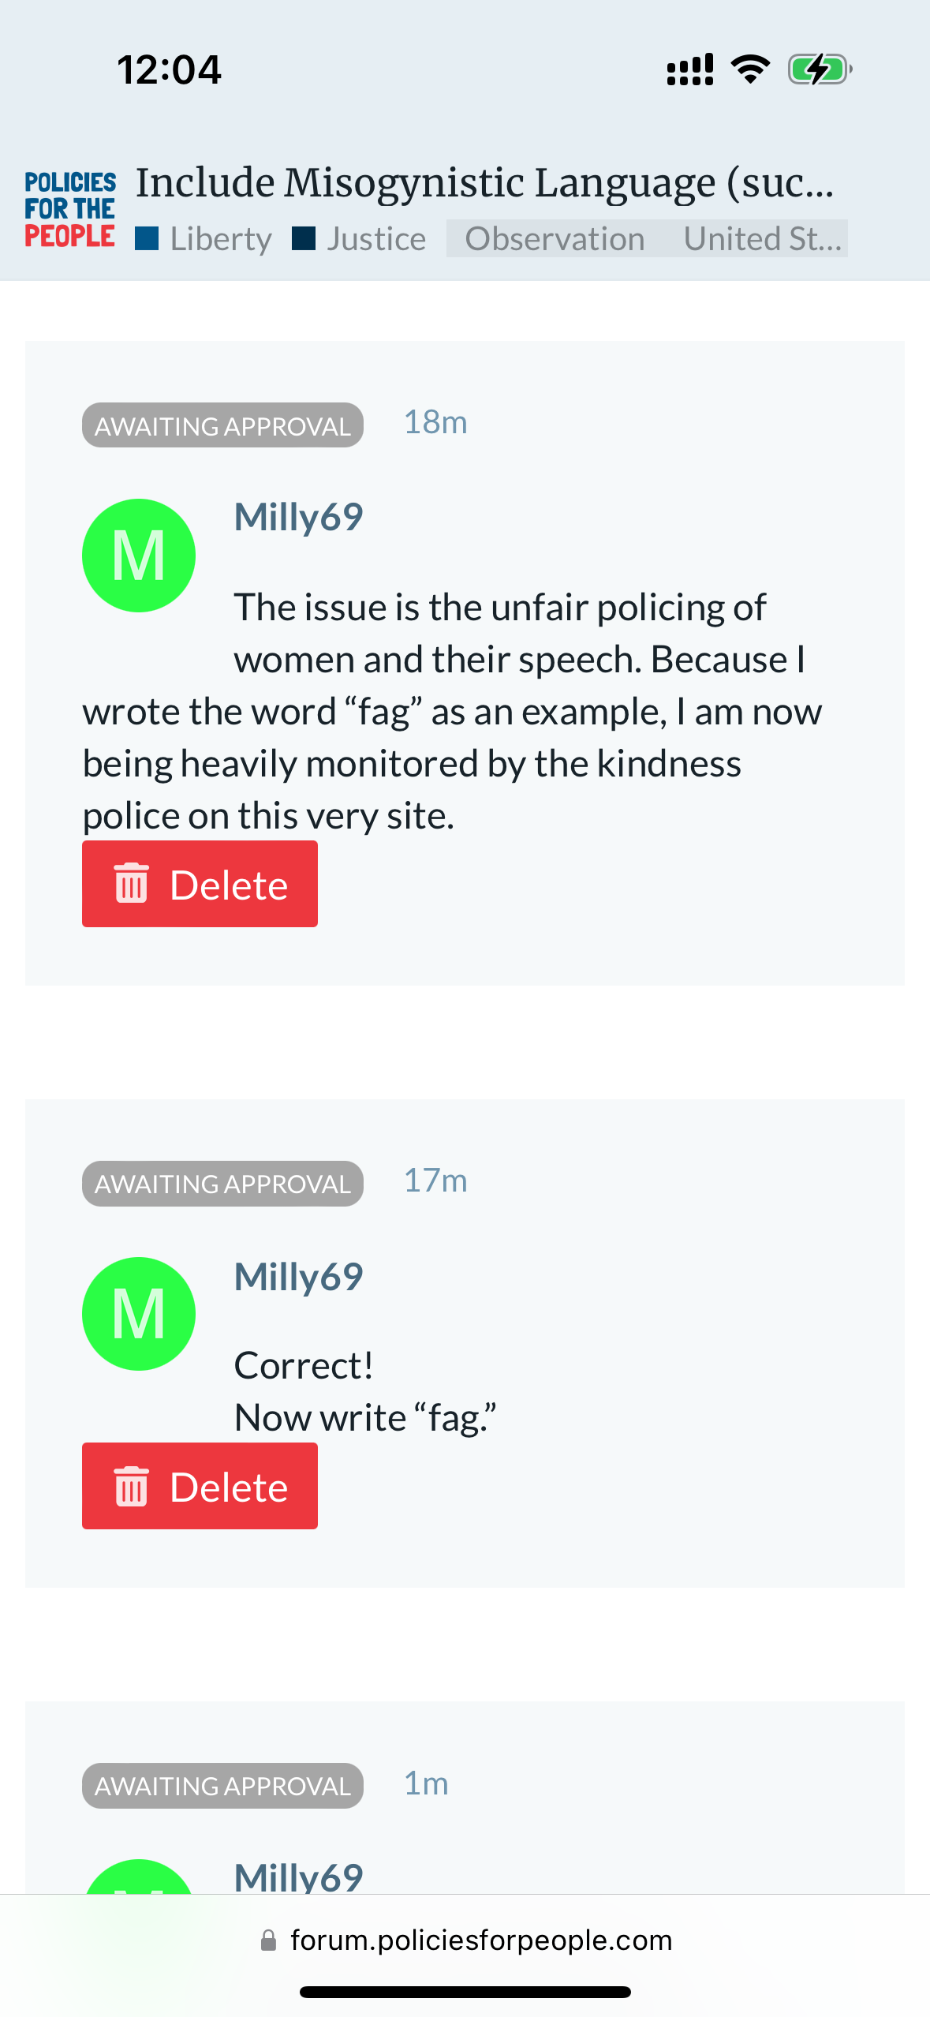Open Milly69's profile from the 17m post

(x=299, y=1276)
